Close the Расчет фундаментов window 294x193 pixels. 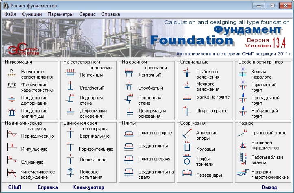pos(285,6)
